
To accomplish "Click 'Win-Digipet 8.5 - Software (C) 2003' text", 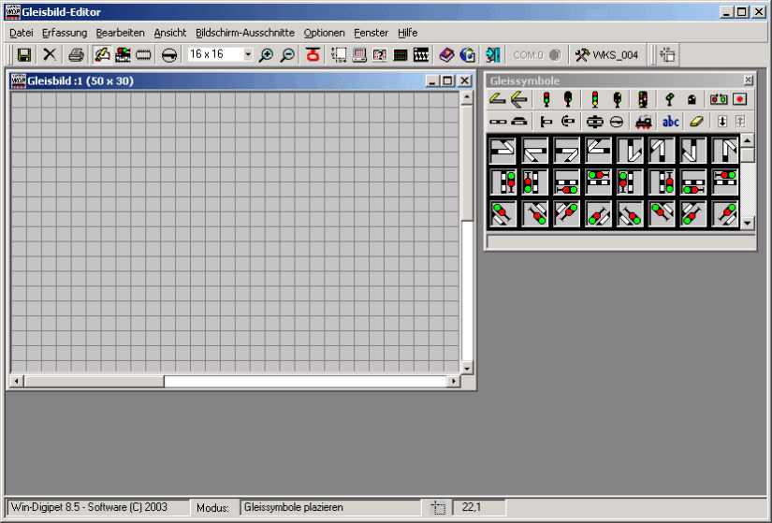I will point(89,507).
